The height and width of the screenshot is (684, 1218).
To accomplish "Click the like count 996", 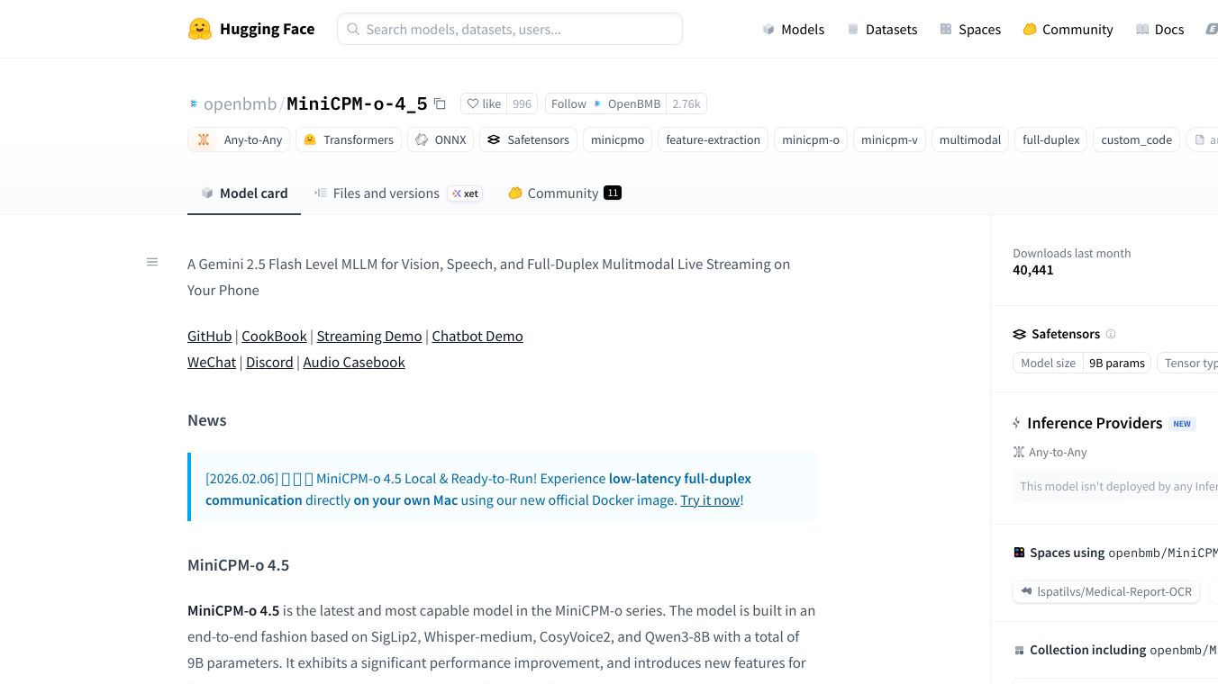I will (x=522, y=103).
